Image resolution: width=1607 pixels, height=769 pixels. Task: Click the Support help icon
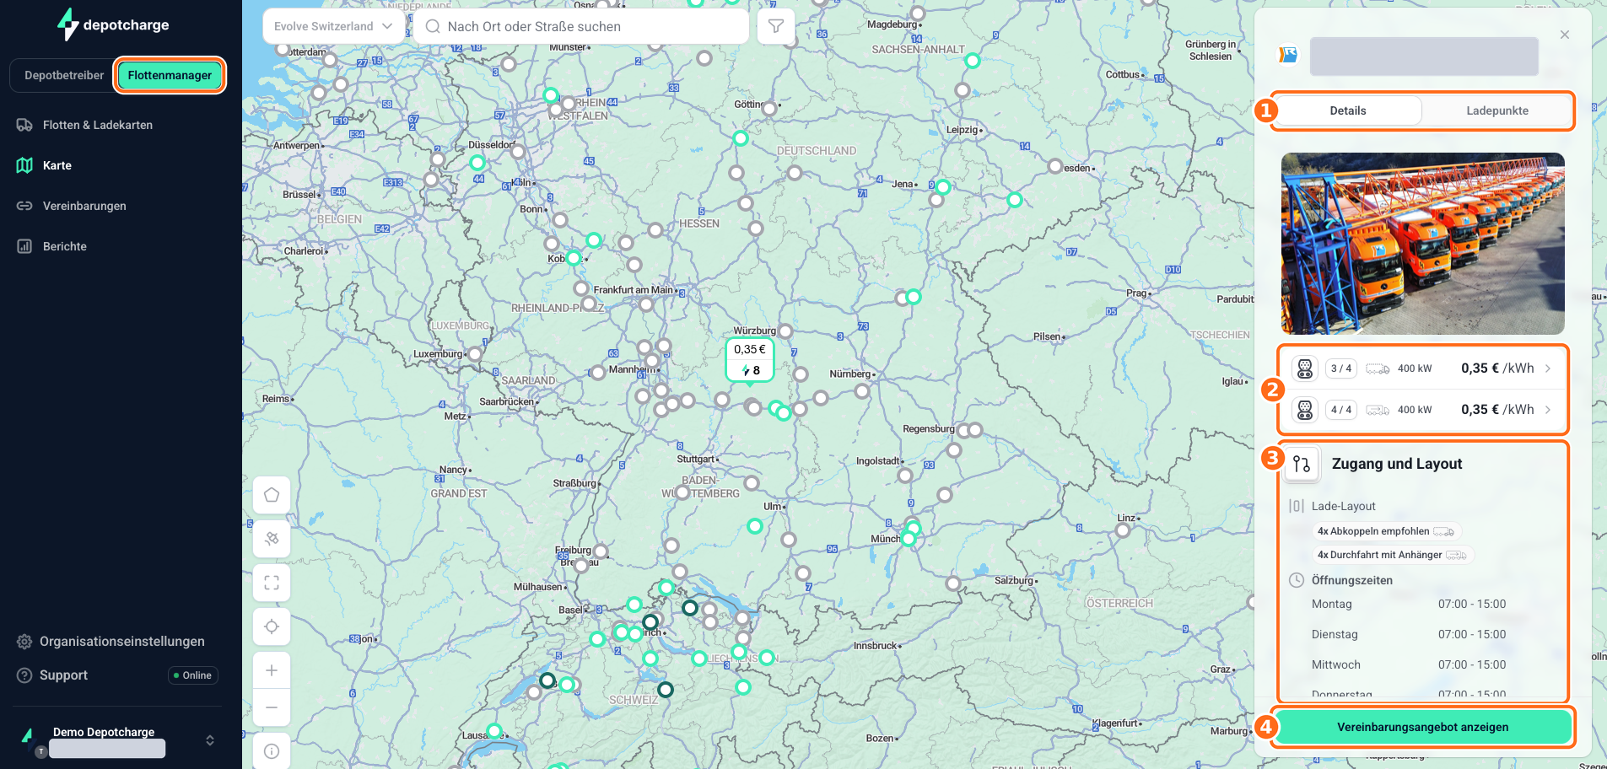(24, 675)
